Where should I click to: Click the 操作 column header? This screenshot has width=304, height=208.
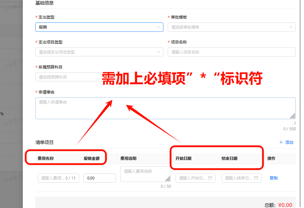pyautogui.click(x=271, y=158)
